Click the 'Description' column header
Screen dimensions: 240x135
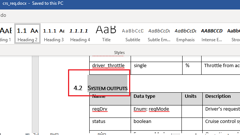click(221, 99)
